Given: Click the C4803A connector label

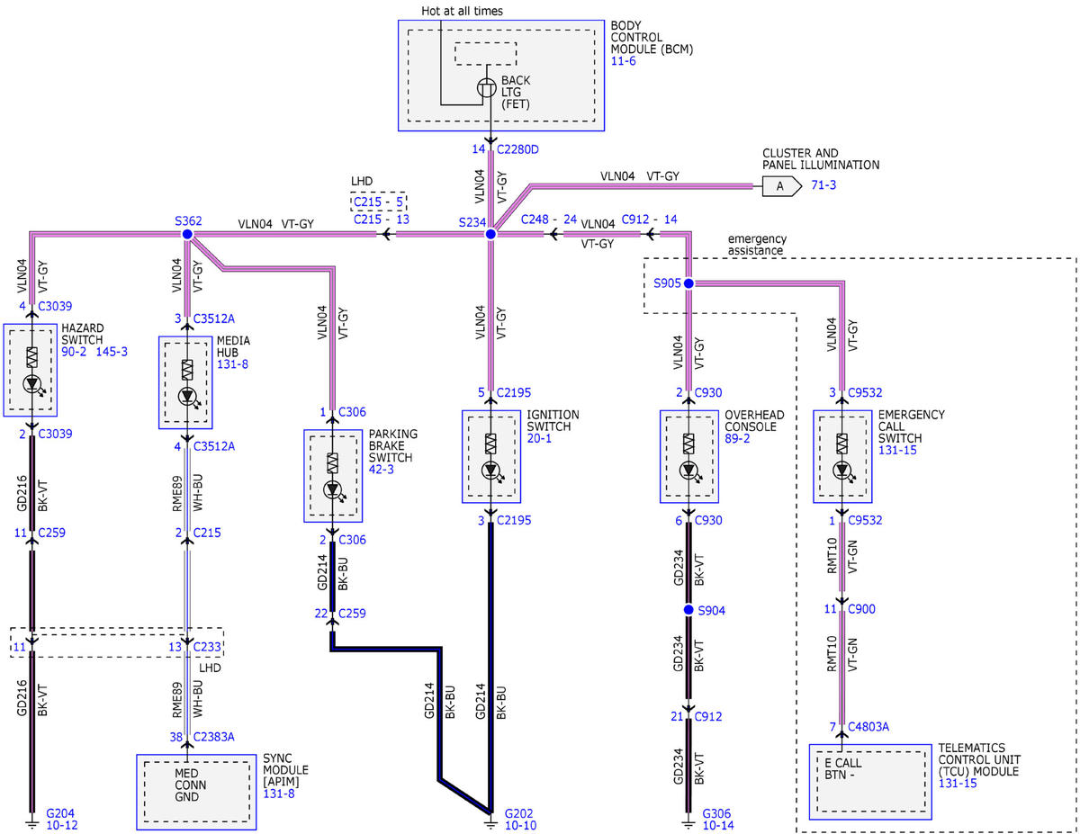Looking at the screenshot, I should (868, 727).
